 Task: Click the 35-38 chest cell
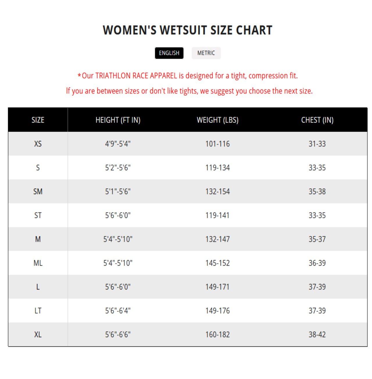(317, 192)
